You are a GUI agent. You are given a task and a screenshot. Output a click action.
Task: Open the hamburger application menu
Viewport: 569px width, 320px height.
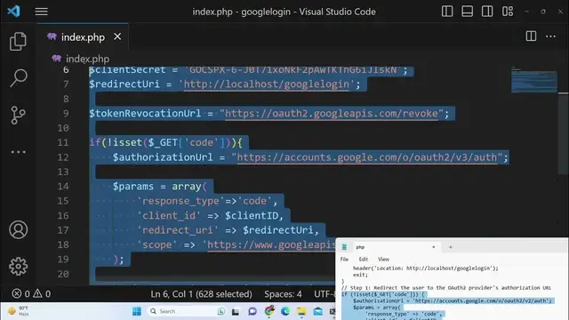[42, 12]
